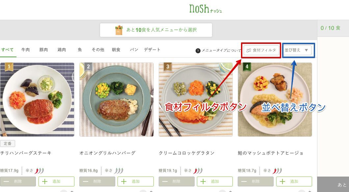Click あと10食を人気メニューから選択 banner button
This screenshot has height=192, width=349.
(156, 30)
